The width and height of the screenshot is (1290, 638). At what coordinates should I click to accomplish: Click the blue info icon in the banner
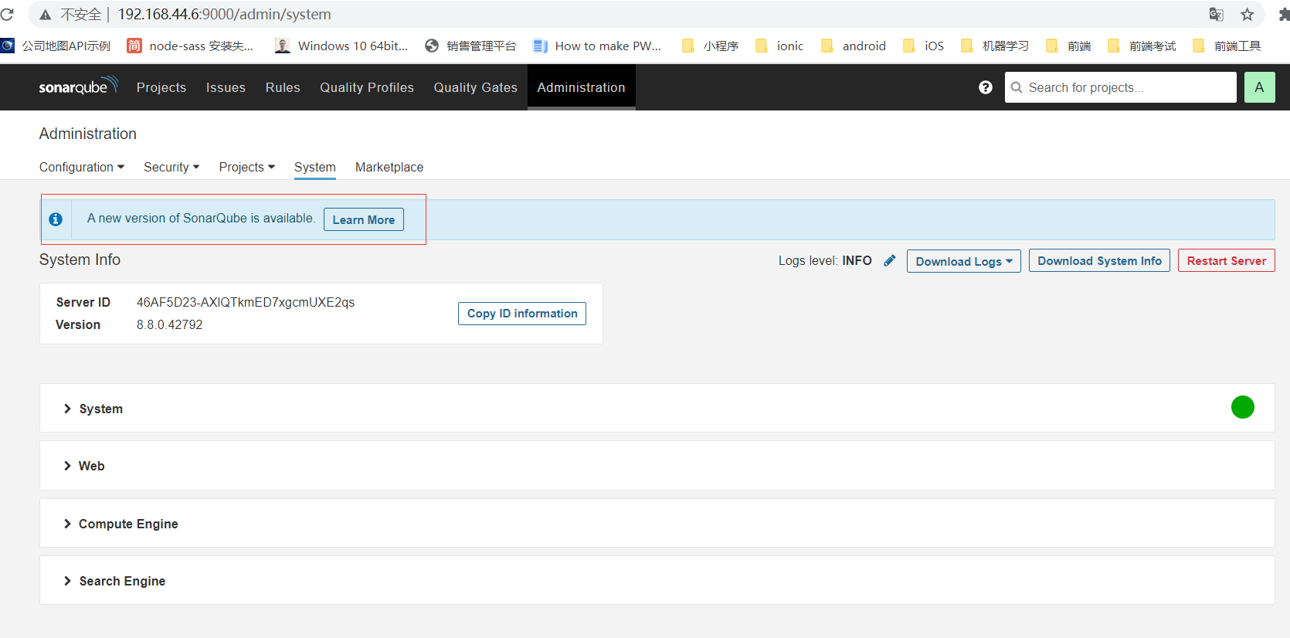click(x=56, y=219)
